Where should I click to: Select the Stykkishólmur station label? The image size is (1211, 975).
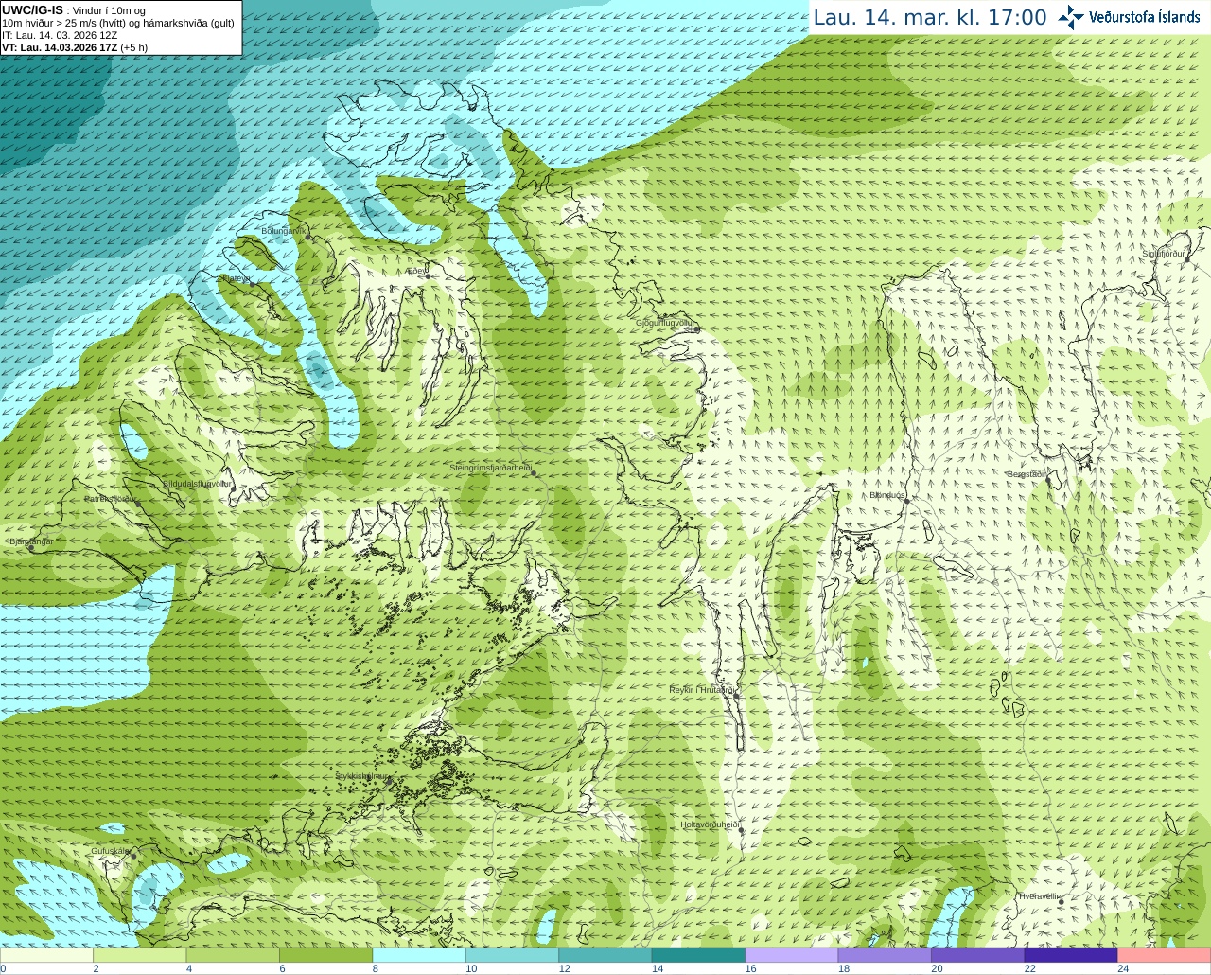coord(361,775)
